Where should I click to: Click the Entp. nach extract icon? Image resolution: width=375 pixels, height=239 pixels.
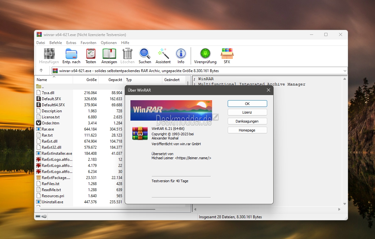coord(71,54)
